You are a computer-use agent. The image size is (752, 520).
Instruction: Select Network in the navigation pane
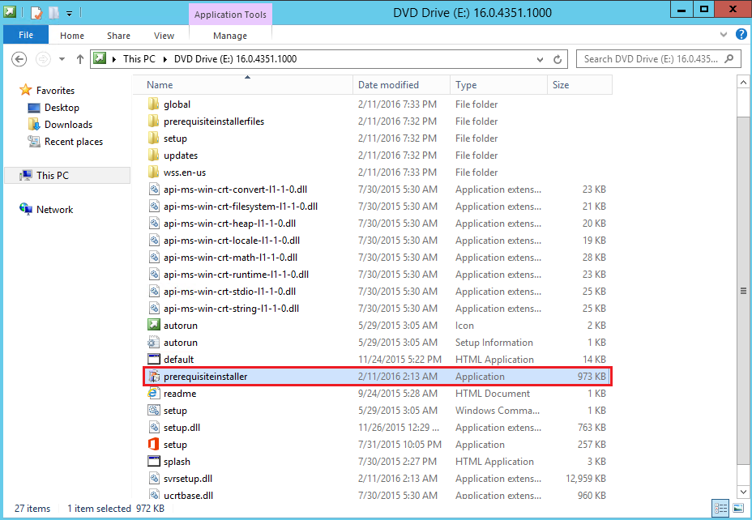pyautogui.click(x=54, y=210)
